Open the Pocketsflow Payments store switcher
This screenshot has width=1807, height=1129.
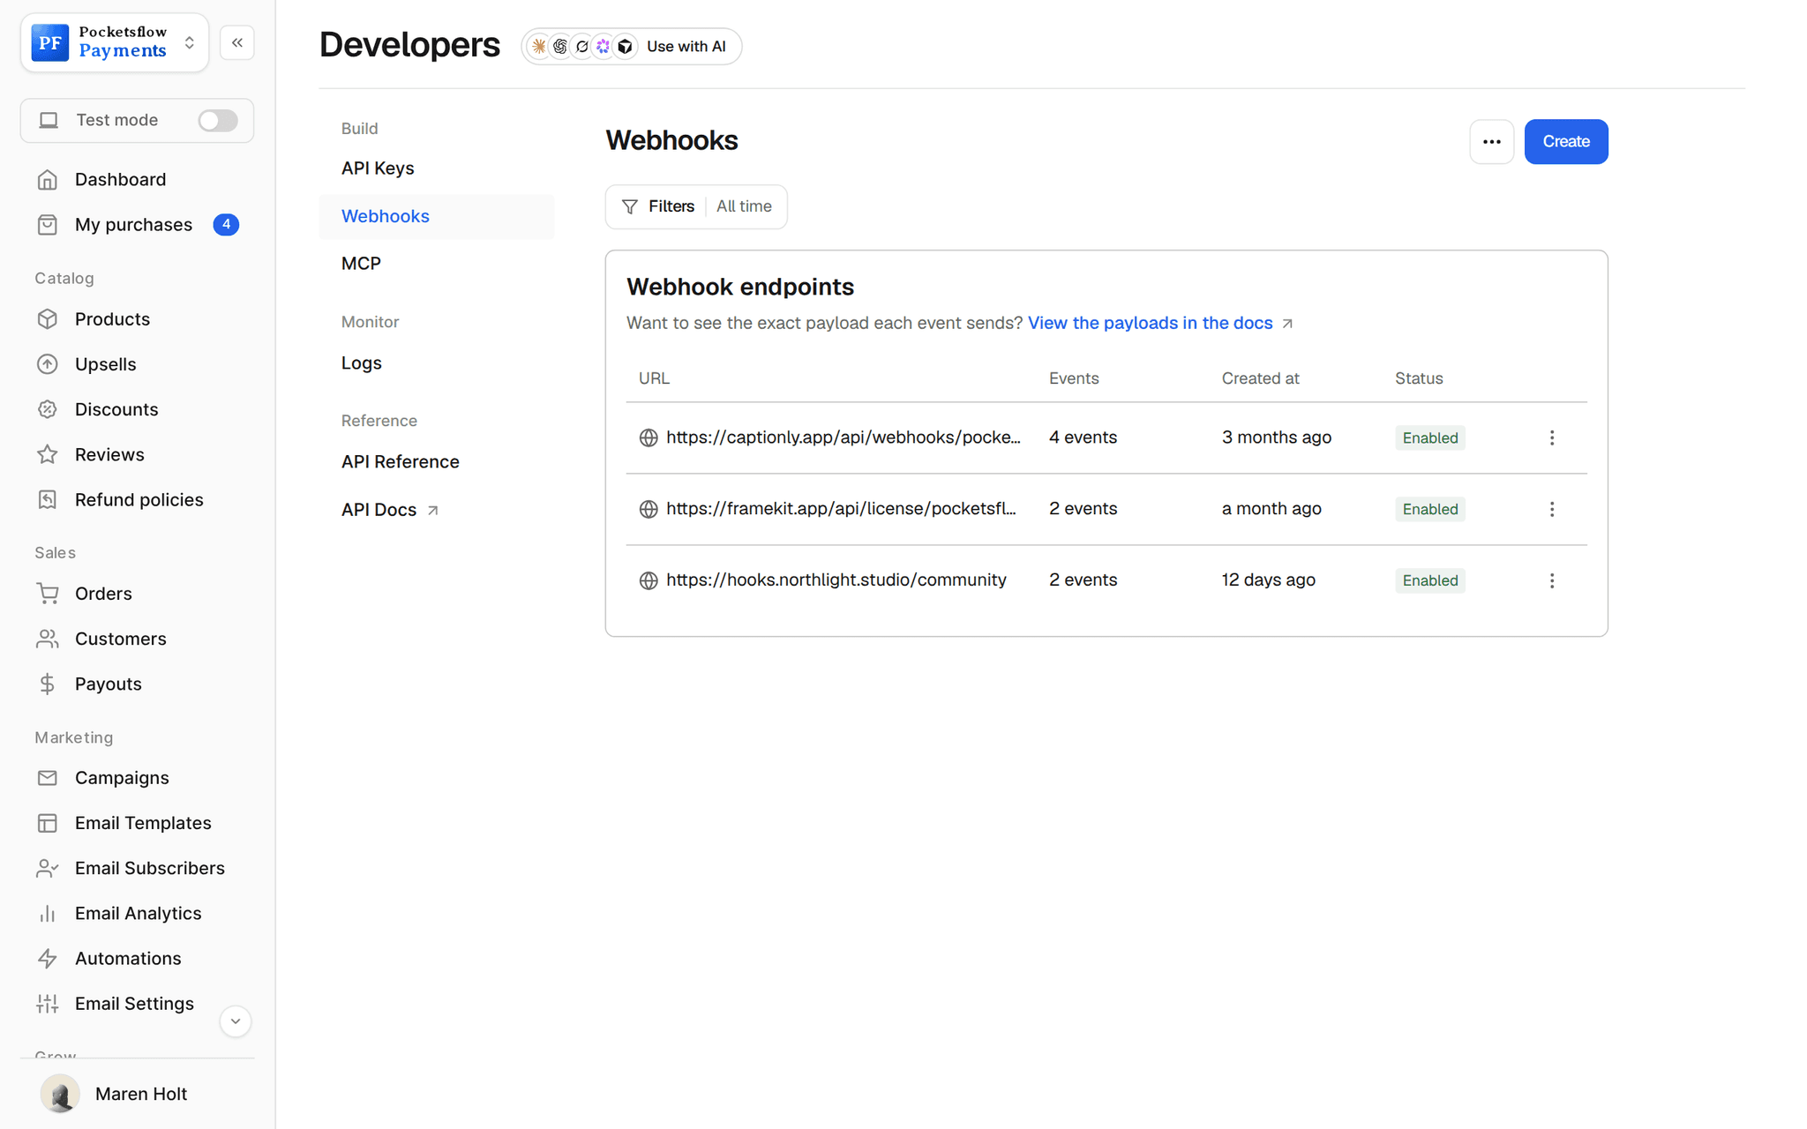pyautogui.click(x=115, y=42)
